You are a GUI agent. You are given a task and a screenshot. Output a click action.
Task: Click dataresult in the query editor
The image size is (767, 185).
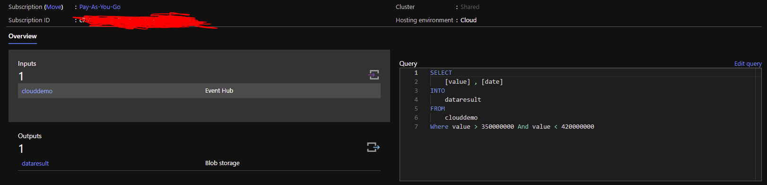point(463,100)
